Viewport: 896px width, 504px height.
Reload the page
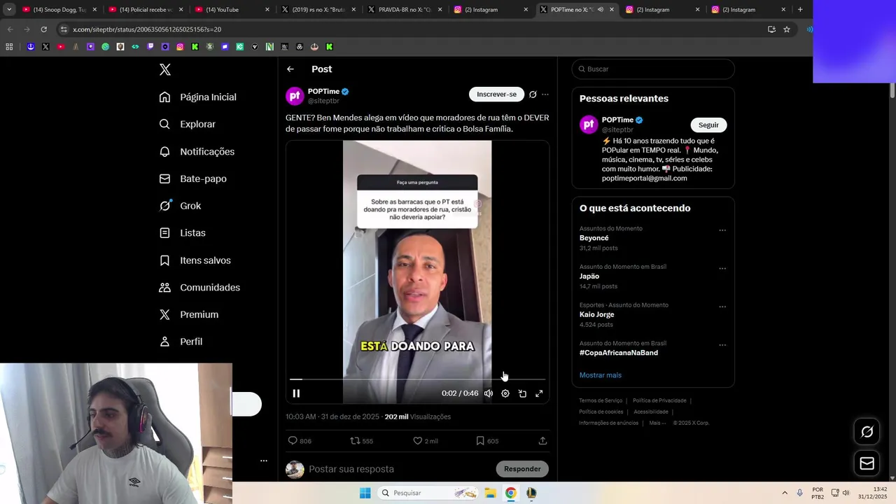[x=43, y=29]
